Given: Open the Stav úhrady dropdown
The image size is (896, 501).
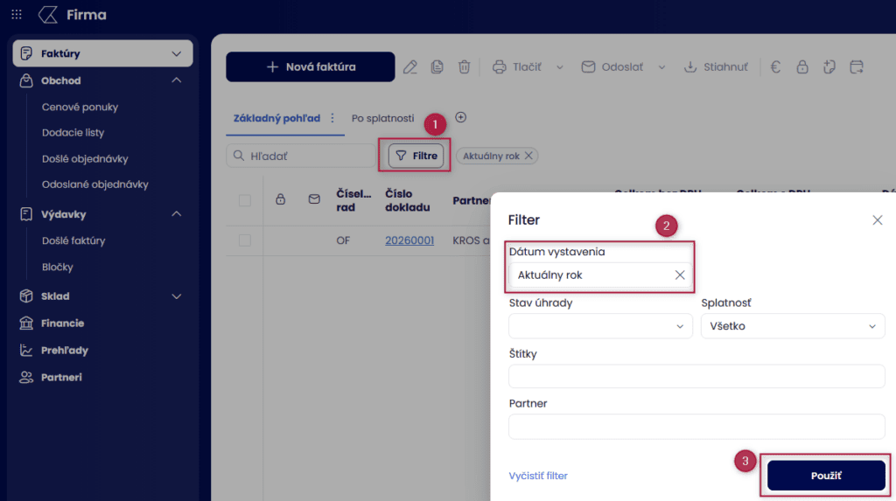Looking at the screenshot, I should click(600, 326).
